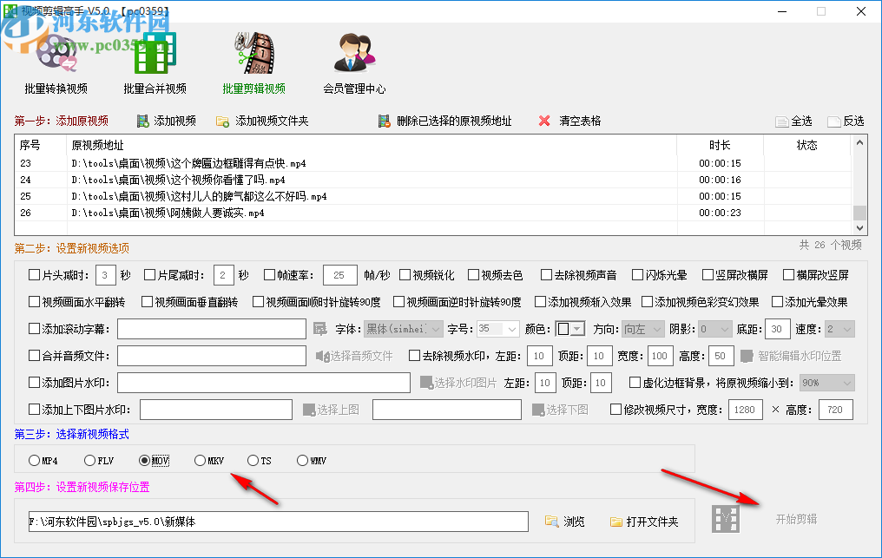
Task: Click the 浏览 browse icon
Action: tap(553, 520)
